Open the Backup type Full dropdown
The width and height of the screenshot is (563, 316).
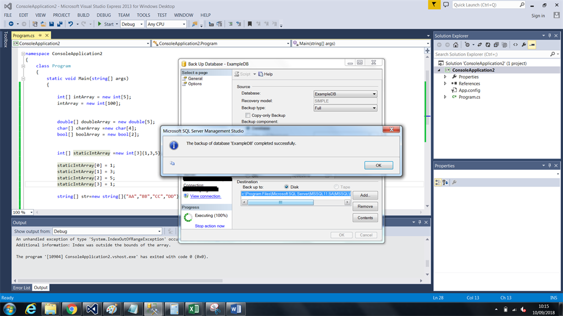[345, 108]
